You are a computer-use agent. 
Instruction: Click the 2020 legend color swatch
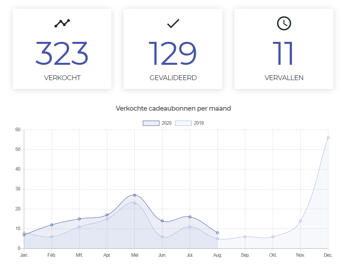pyautogui.click(x=151, y=123)
